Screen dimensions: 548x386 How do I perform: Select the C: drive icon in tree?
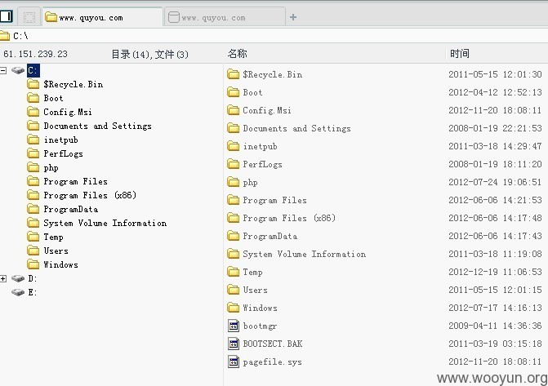pyautogui.click(x=18, y=70)
